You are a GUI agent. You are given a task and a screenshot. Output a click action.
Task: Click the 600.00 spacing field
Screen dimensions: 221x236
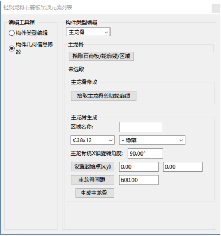139,180
